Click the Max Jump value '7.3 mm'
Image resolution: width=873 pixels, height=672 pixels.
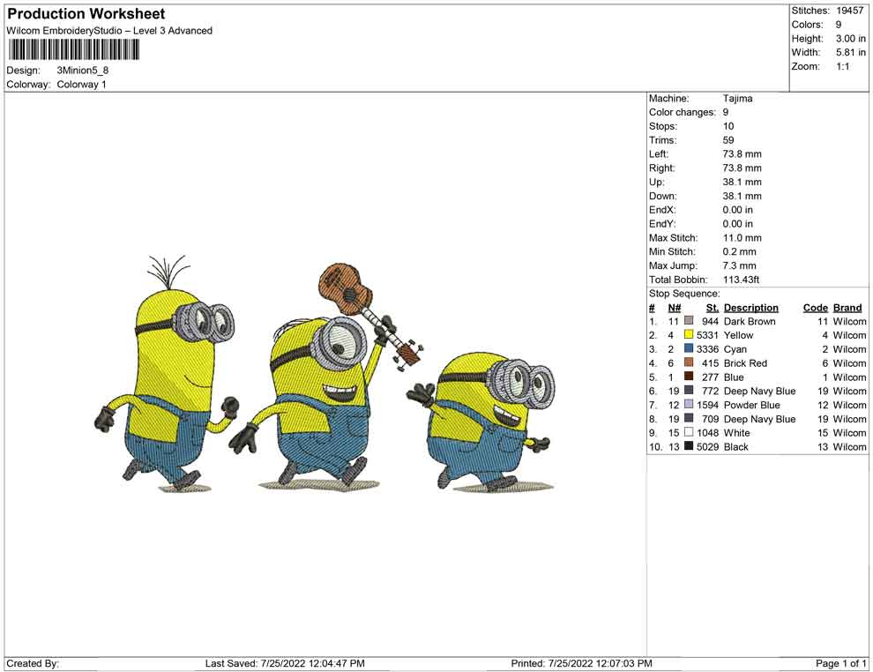(x=739, y=265)
